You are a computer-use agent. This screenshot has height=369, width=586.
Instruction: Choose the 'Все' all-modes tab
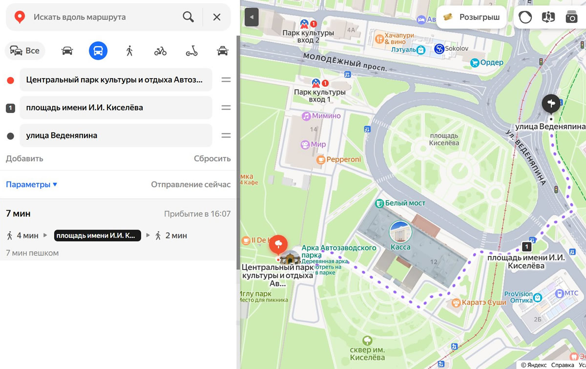pyautogui.click(x=25, y=51)
